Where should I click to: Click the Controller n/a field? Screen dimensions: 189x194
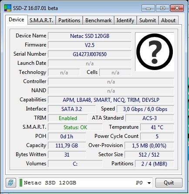tap(111, 82)
